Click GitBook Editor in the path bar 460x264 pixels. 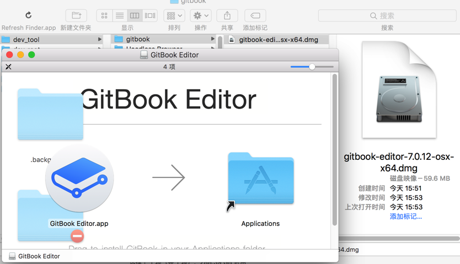[34, 256]
